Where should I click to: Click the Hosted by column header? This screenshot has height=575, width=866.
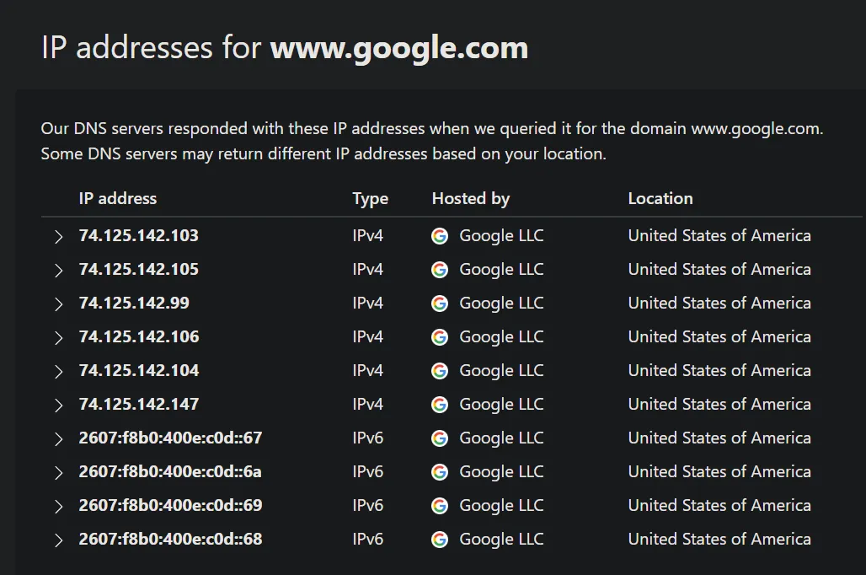coord(470,199)
